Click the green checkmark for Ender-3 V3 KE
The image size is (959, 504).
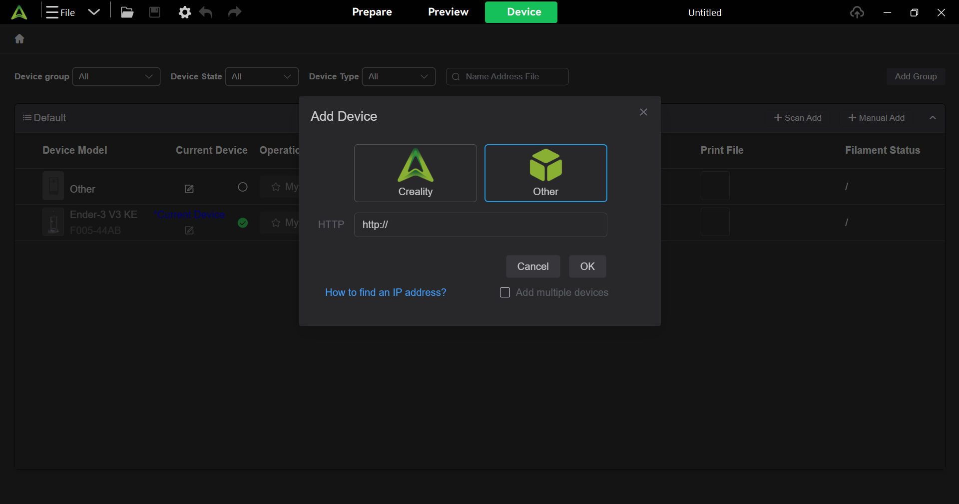pos(243,223)
